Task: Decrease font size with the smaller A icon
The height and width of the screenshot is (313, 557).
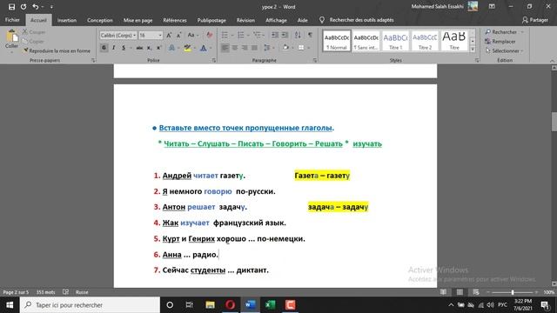Action: (x=178, y=35)
